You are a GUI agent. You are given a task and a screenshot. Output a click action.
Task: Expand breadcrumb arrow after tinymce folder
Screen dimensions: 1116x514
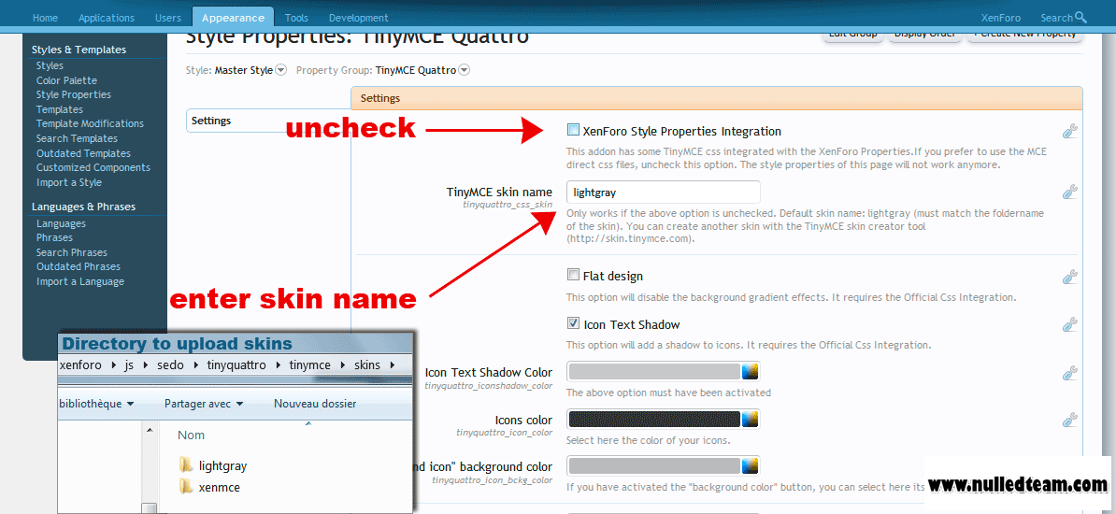click(x=342, y=365)
